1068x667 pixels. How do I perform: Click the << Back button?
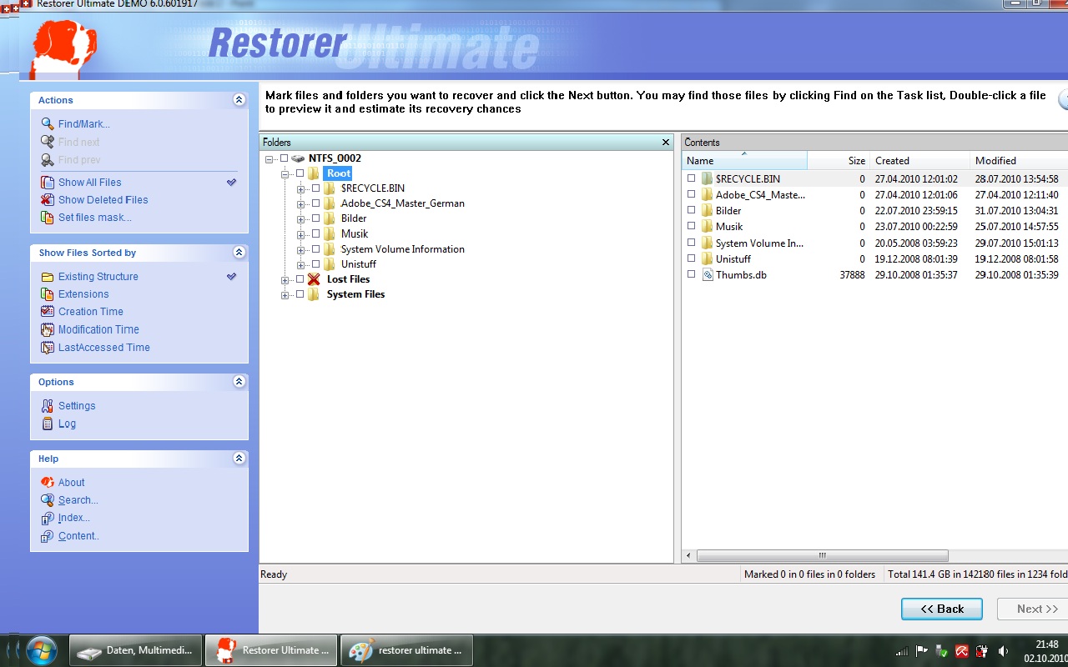point(942,609)
